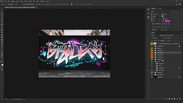Hide the ADJUSTMENTS group

152,46
